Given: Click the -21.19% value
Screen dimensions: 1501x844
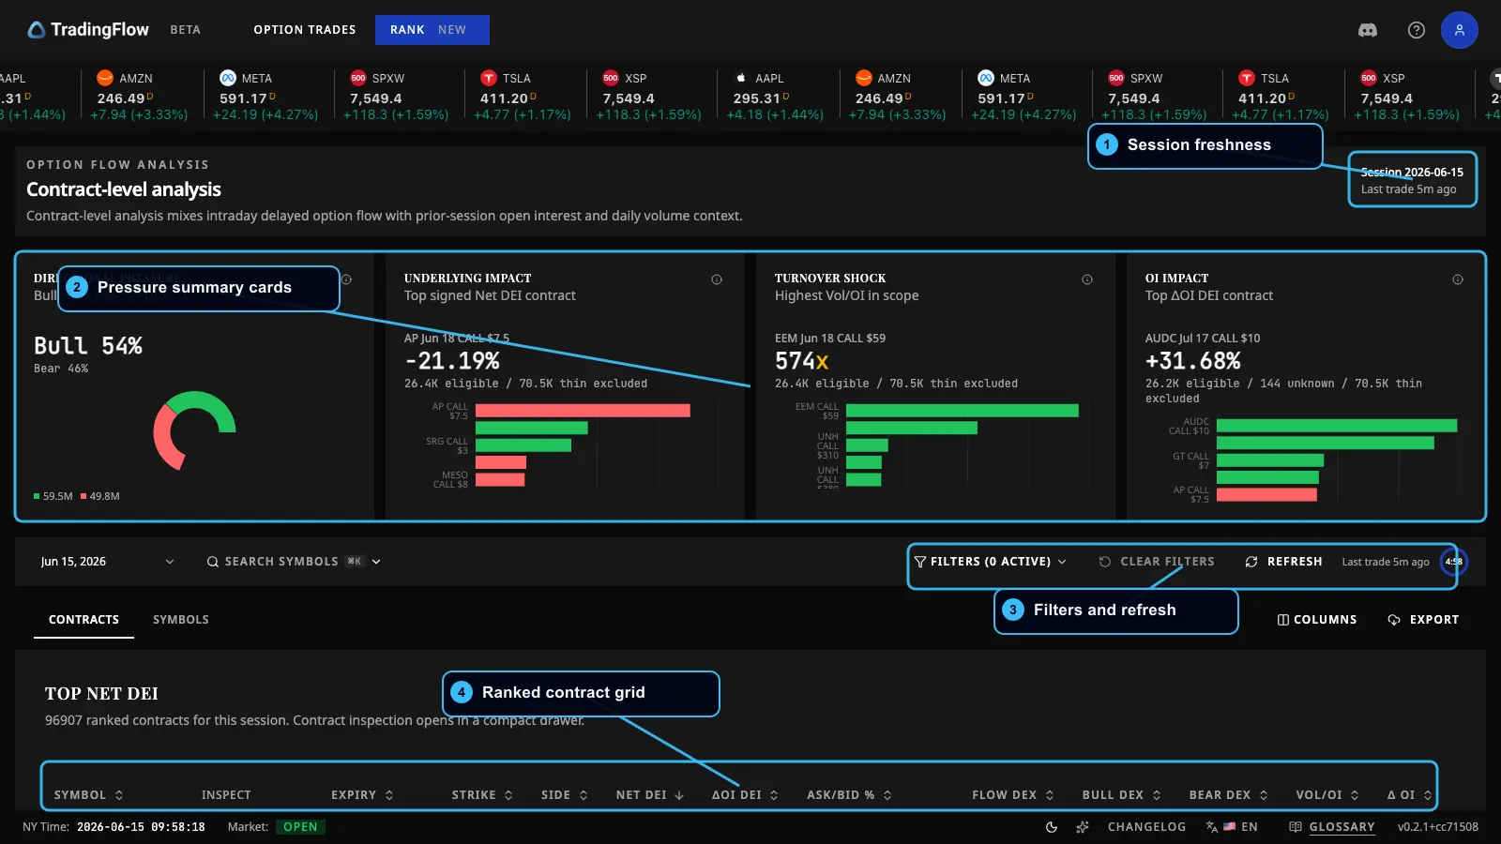Looking at the screenshot, I should coord(452,361).
